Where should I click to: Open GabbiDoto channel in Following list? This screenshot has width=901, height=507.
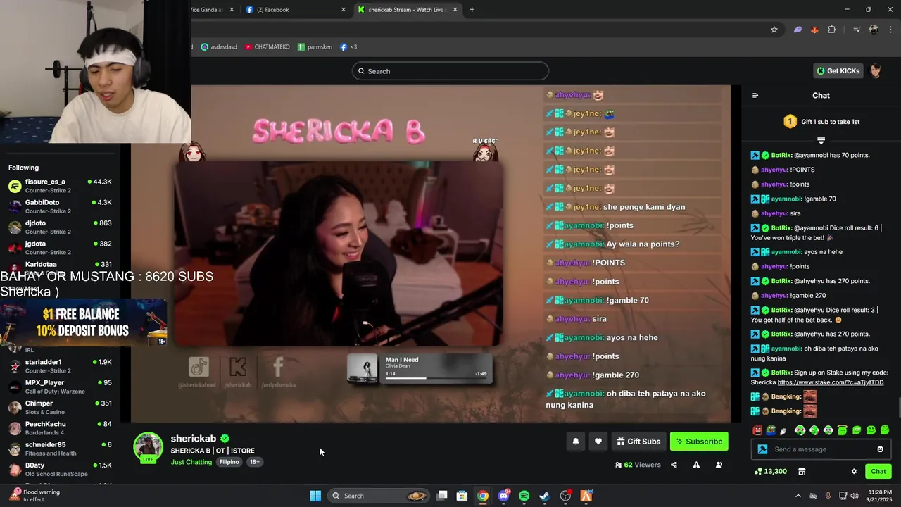pyautogui.click(x=61, y=206)
